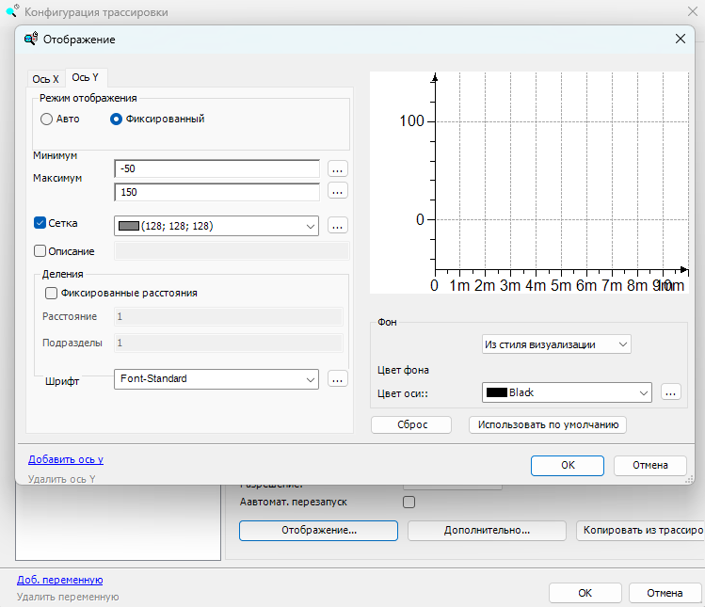Open grid color picker ellipsis button
705x607 pixels.
338,225
